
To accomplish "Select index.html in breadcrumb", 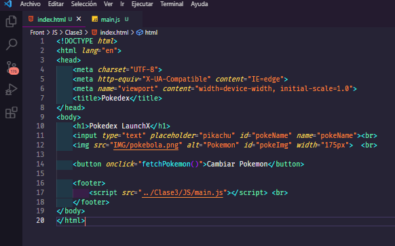I will pos(114,33).
